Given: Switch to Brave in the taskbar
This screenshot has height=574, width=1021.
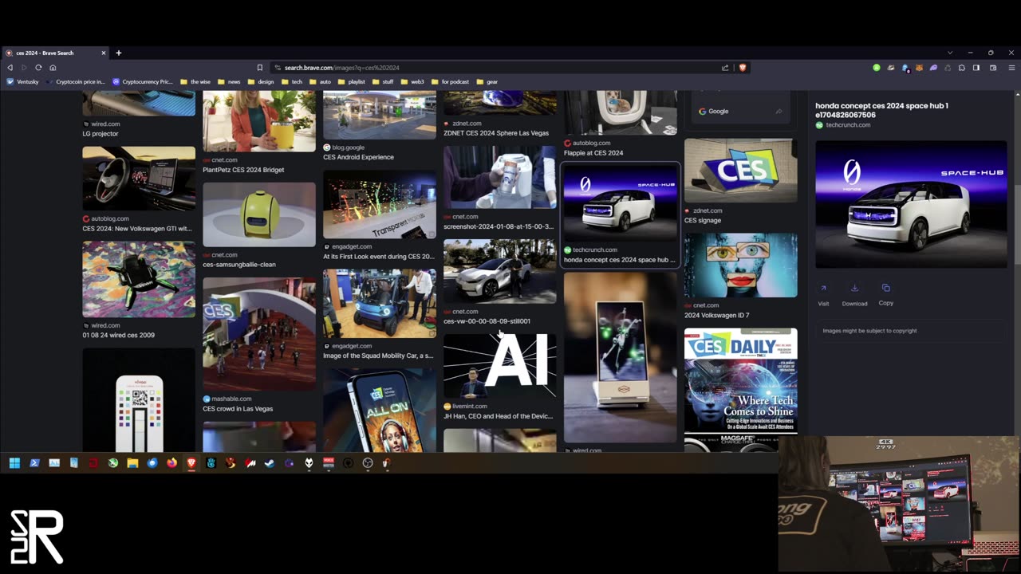Looking at the screenshot, I should point(191,463).
